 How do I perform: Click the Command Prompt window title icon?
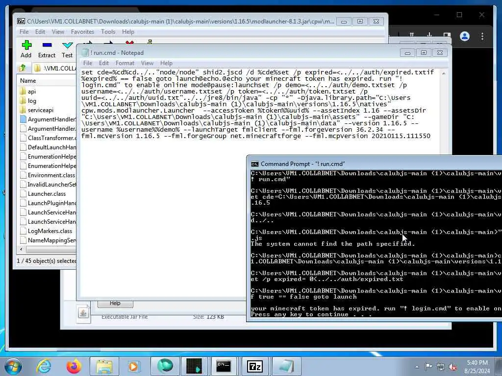pyautogui.click(x=255, y=164)
